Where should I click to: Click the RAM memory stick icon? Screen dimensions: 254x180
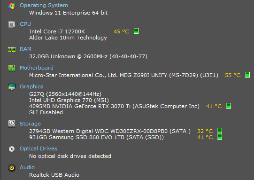point(12,49)
